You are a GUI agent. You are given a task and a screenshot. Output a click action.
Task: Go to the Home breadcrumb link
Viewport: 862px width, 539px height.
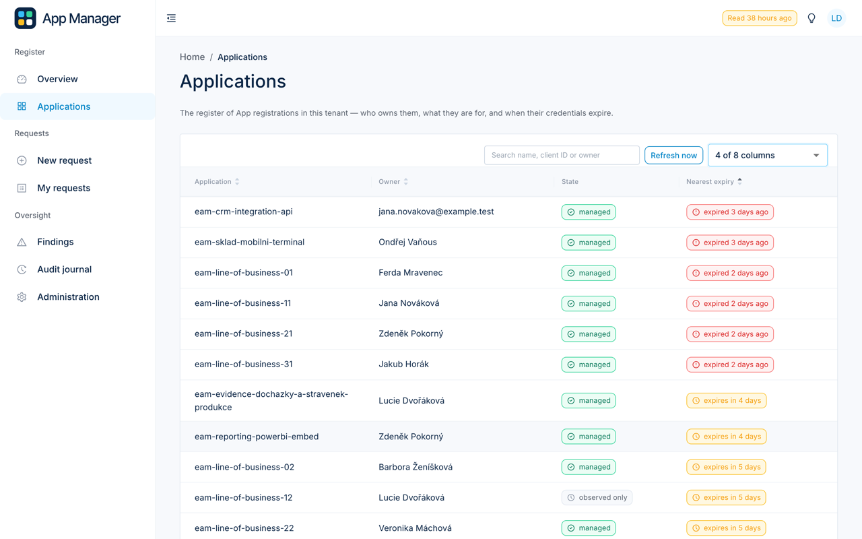[192, 57]
